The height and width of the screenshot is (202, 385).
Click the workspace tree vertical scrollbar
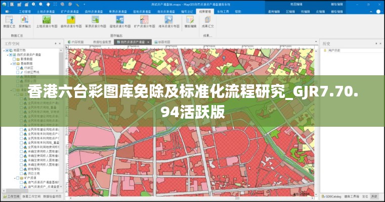click(x=61, y=118)
